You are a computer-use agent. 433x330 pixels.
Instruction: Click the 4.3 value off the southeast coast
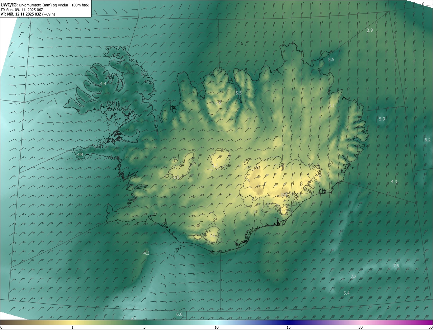pyautogui.click(x=394, y=182)
